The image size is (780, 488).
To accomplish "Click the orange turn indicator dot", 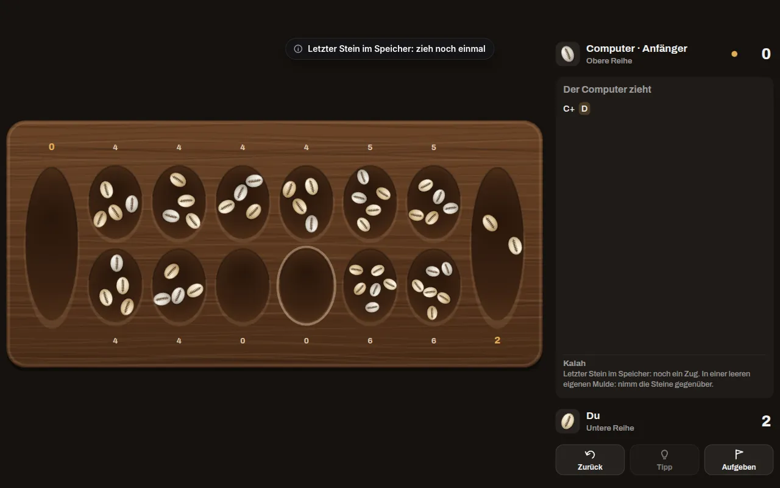I will pyautogui.click(x=734, y=54).
